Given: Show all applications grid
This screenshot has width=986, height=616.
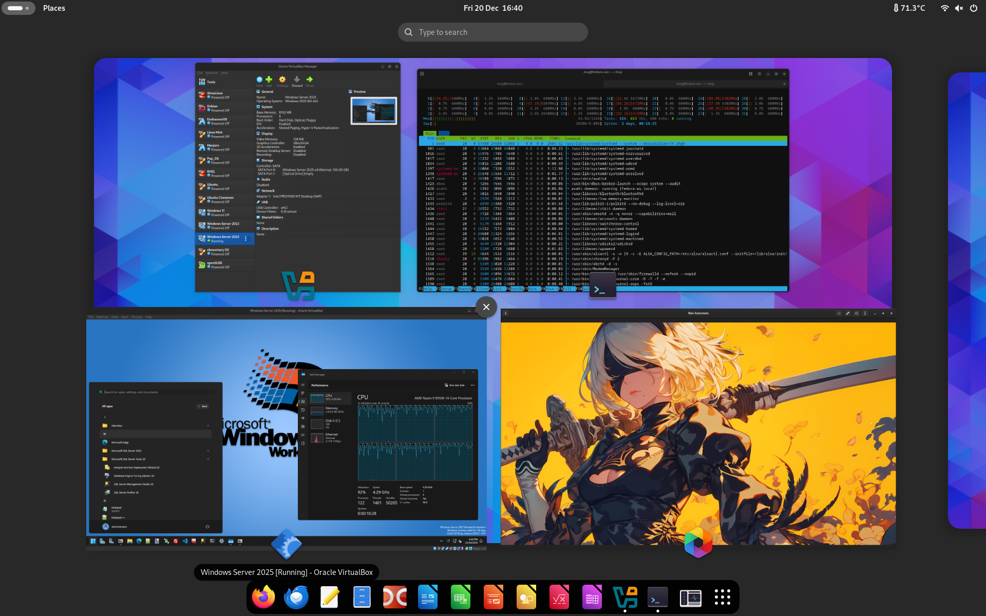Looking at the screenshot, I should [723, 597].
